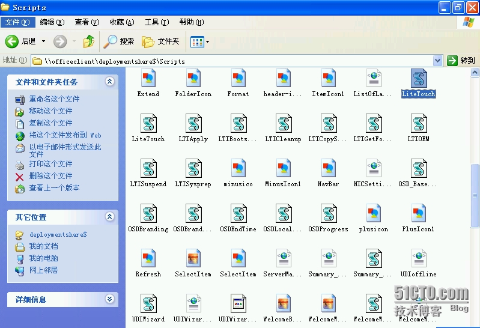Click 以电子邮件形式发送此文件 link
This screenshot has height=328, width=480.
click(65, 150)
